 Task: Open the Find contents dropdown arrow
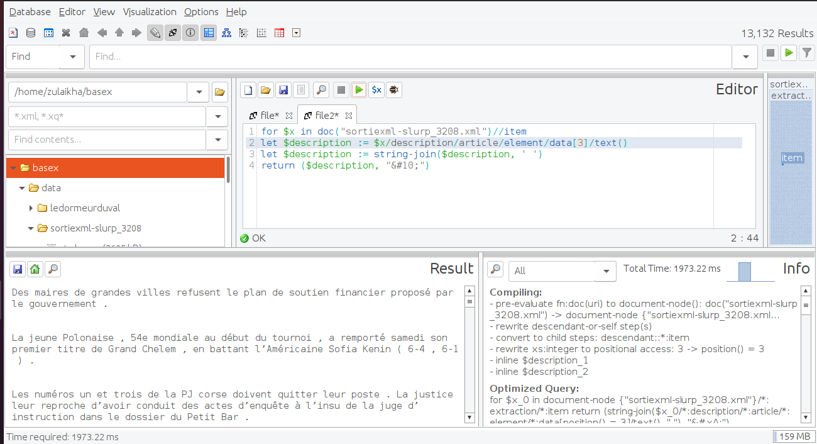coord(217,140)
